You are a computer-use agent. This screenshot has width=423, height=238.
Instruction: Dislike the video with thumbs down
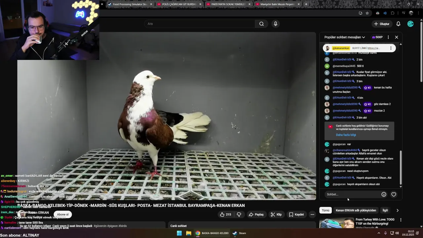click(239, 215)
